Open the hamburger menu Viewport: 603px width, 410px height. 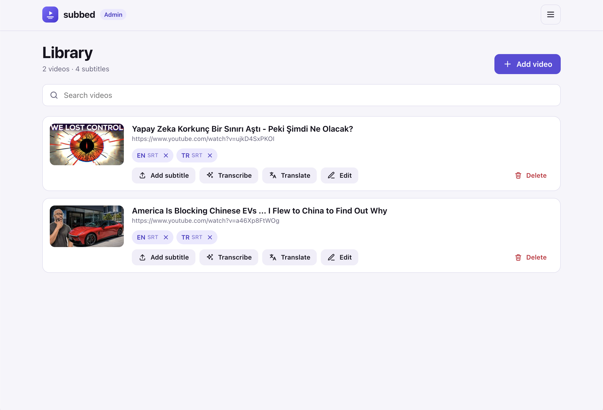550,15
